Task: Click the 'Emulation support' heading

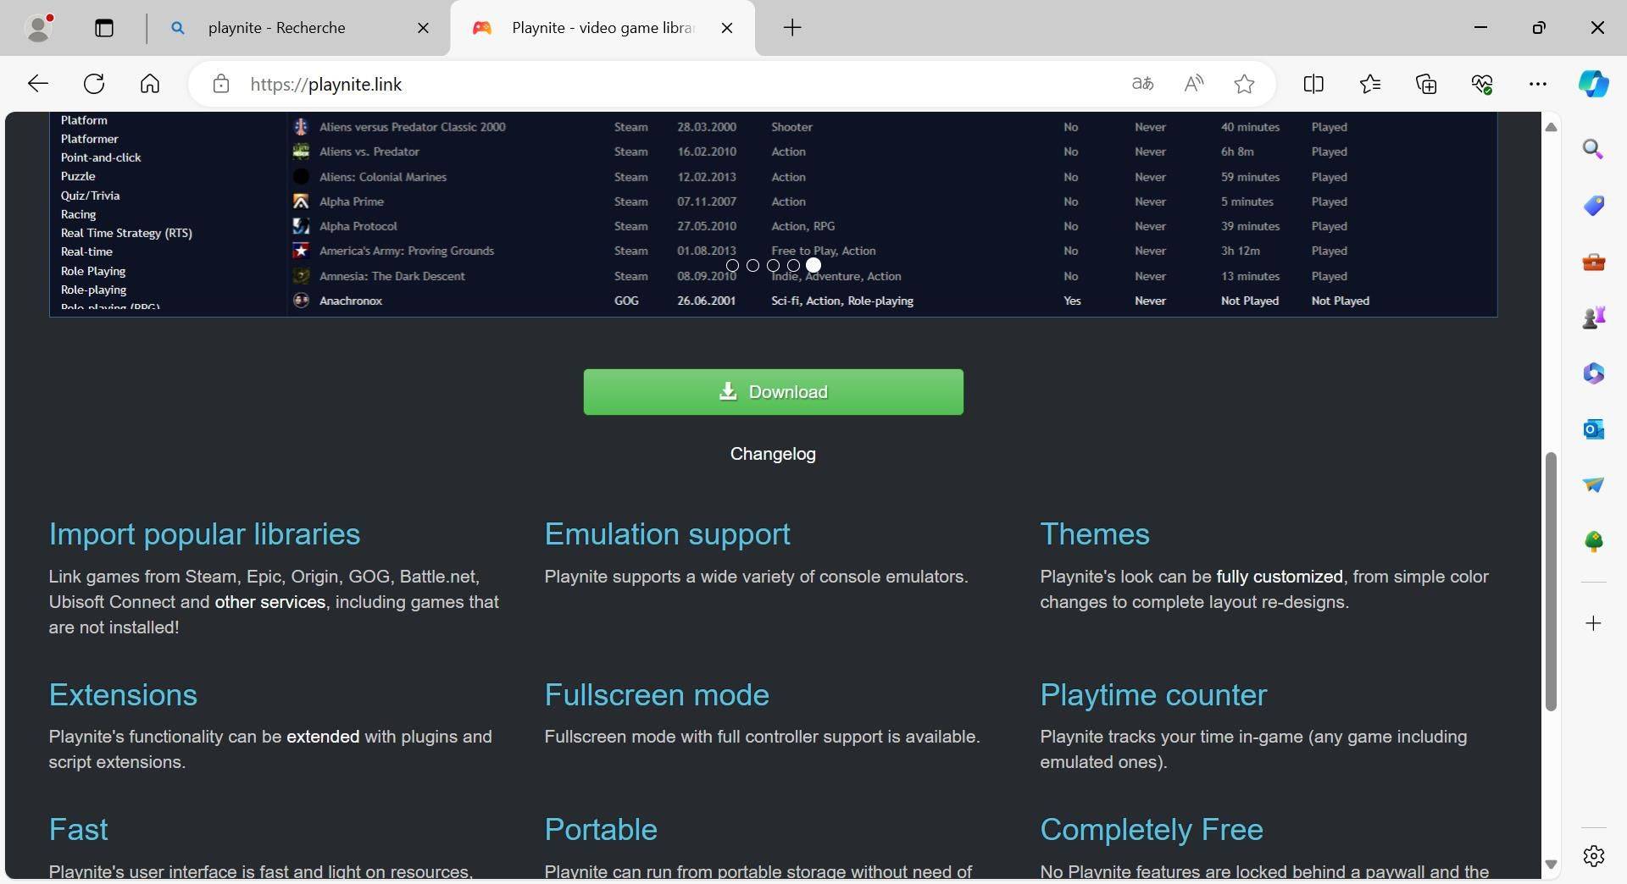Action: (x=667, y=534)
